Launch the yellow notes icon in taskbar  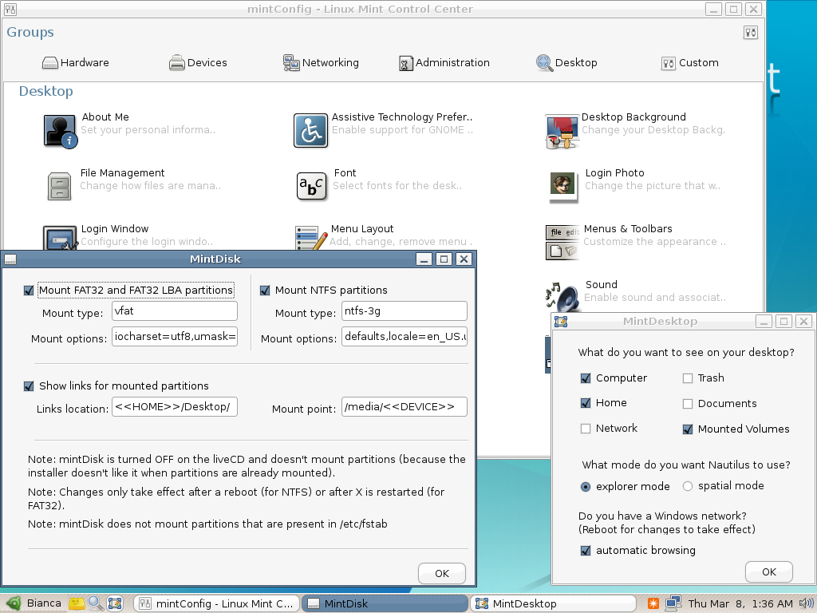[x=77, y=603]
